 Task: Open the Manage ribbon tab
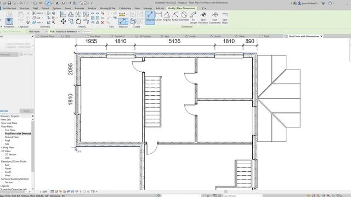pyautogui.click(x=148, y=8)
